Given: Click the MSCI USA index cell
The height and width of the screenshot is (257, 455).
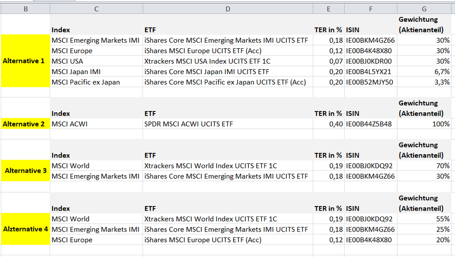Looking at the screenshot, I should 96,61.
